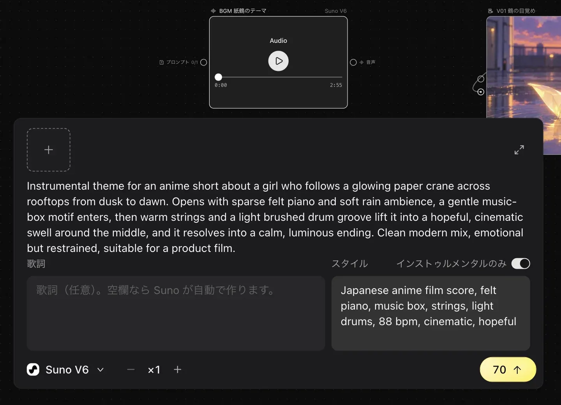
Task: Click the upper connector port on V01 node
Action: (481, 79)
